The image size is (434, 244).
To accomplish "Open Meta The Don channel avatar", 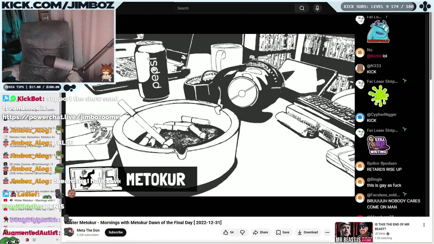I will (69, 232).
